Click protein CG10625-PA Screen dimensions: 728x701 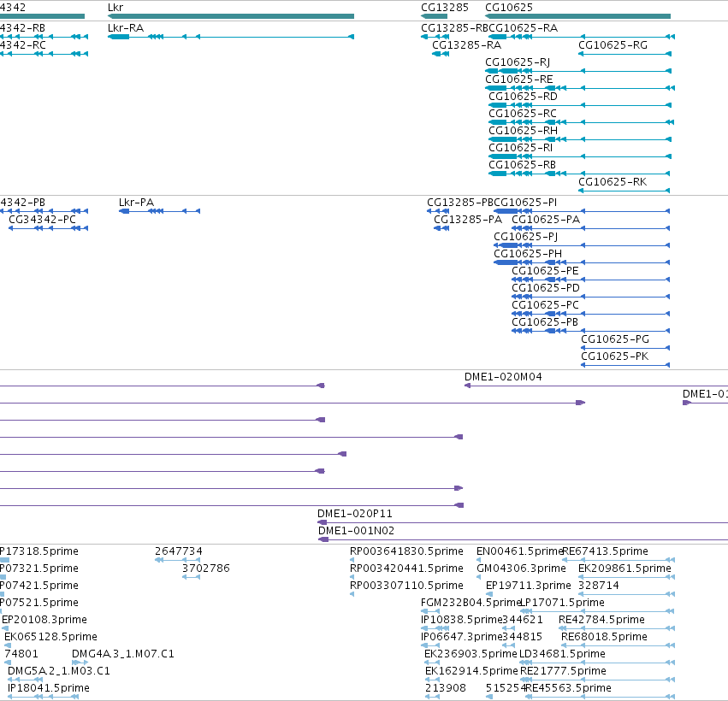(x=590, y=228)
